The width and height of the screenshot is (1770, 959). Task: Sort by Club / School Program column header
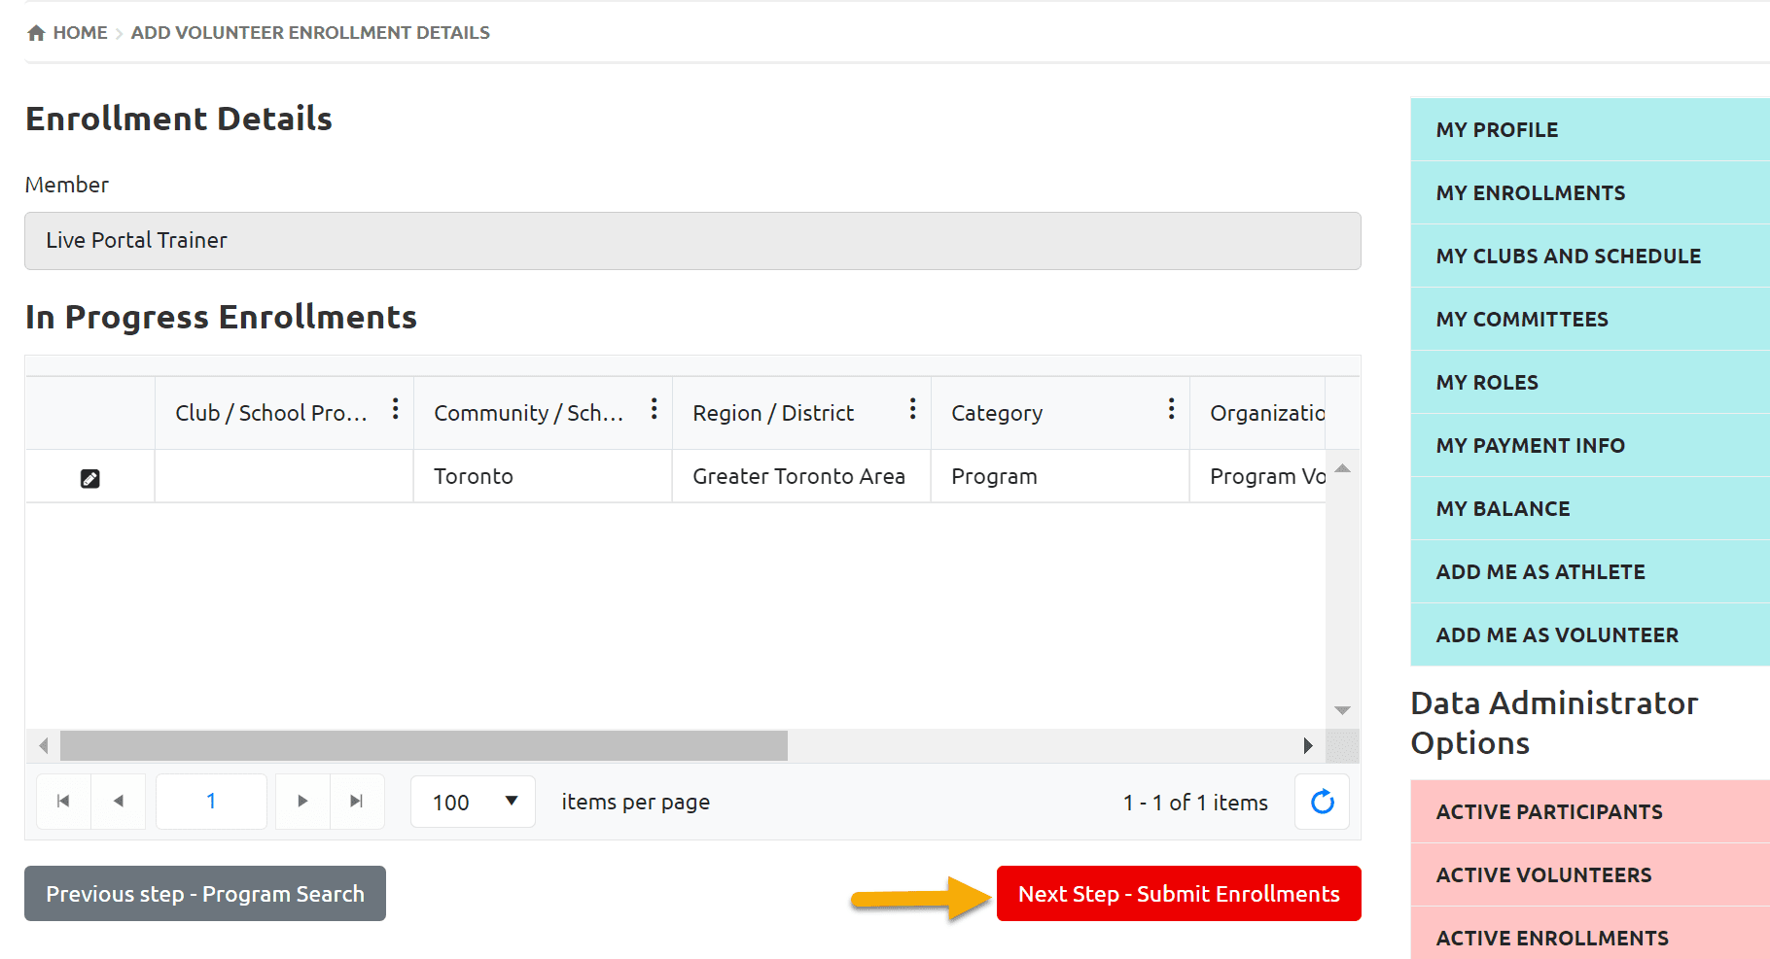pos(271,413)
